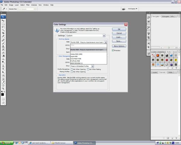
Task: Click the Load... button
Action: pos(119,37)
